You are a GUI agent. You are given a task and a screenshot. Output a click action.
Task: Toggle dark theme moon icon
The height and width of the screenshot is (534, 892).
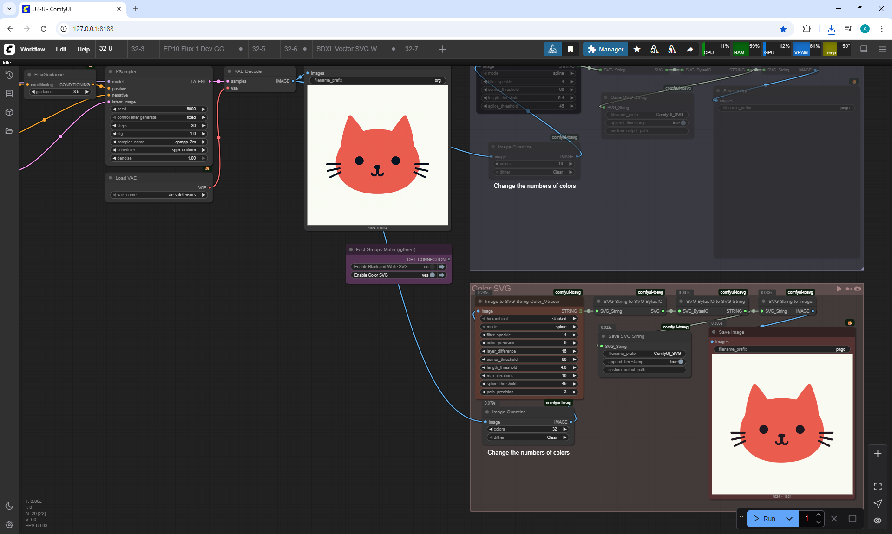(9, 506)
